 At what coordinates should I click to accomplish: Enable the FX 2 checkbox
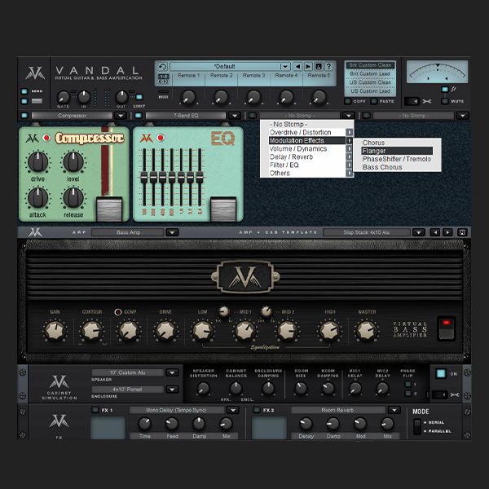(x=257, y=410)
